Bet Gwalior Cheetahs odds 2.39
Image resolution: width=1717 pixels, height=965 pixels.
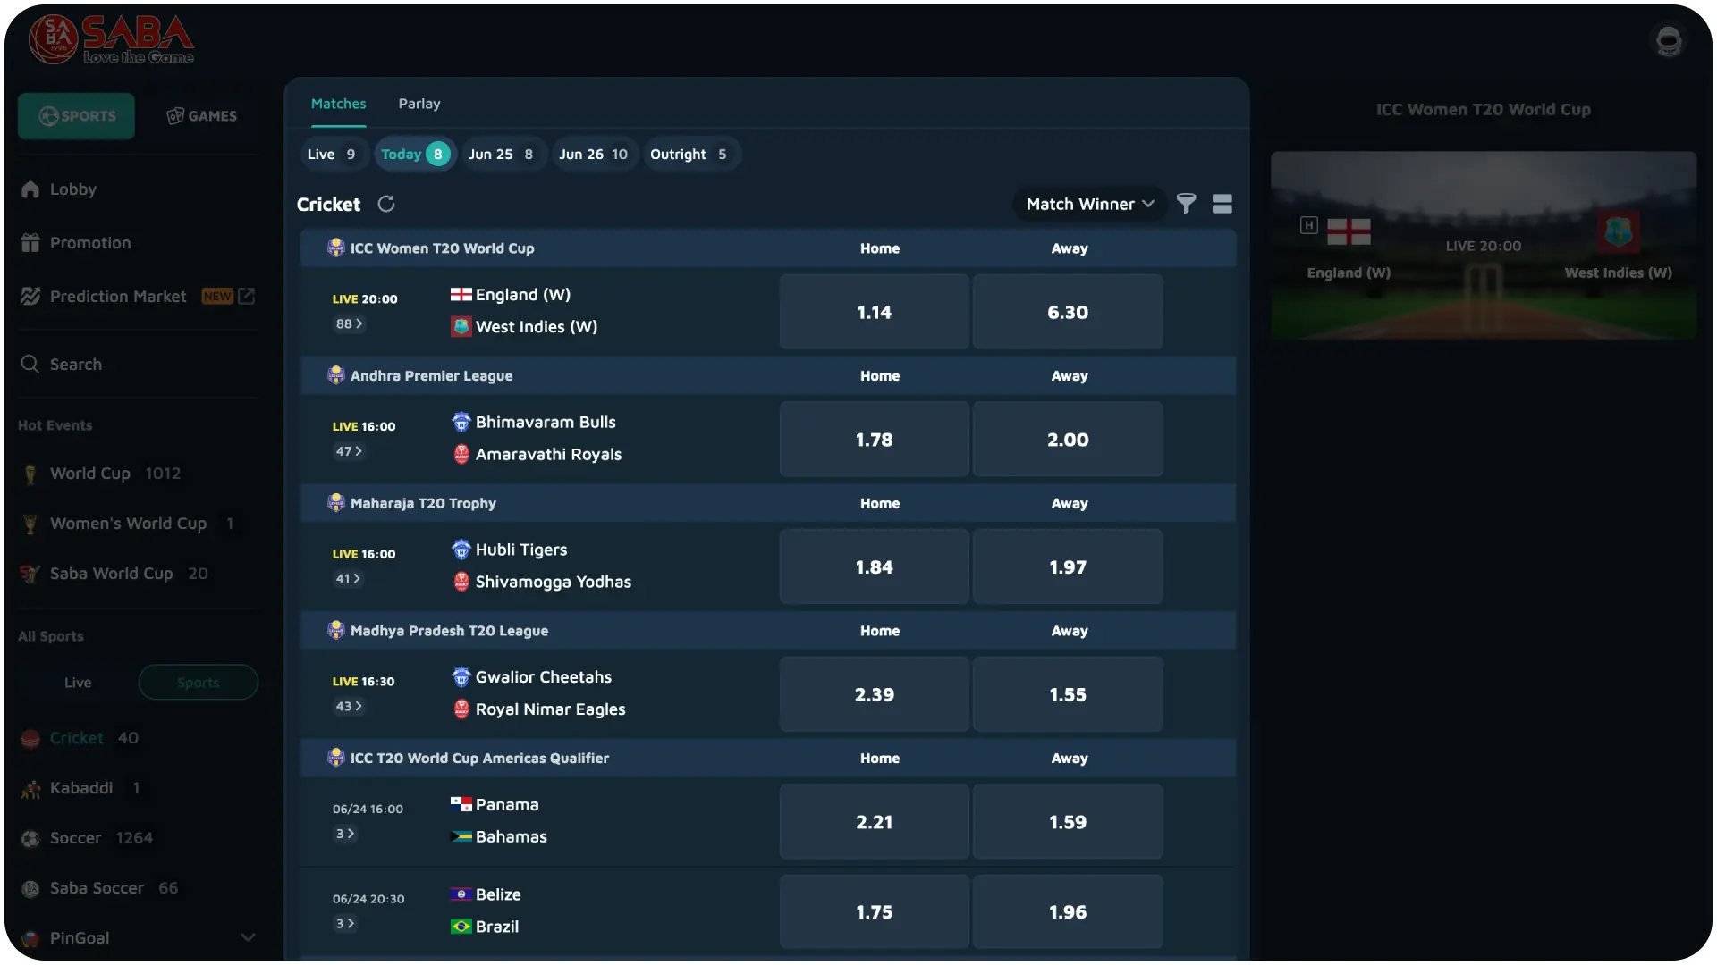(874, 694)
